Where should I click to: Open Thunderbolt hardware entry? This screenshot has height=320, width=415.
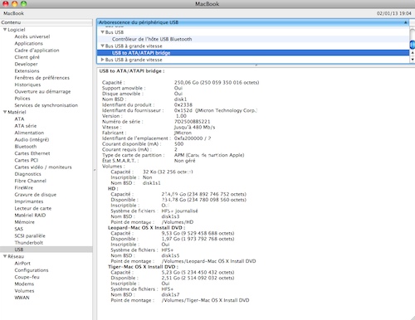pyautogui.click(x=29, y=243)
